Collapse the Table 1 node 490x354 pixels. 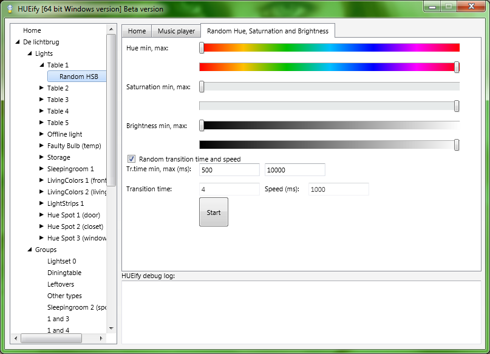(41, 65)
